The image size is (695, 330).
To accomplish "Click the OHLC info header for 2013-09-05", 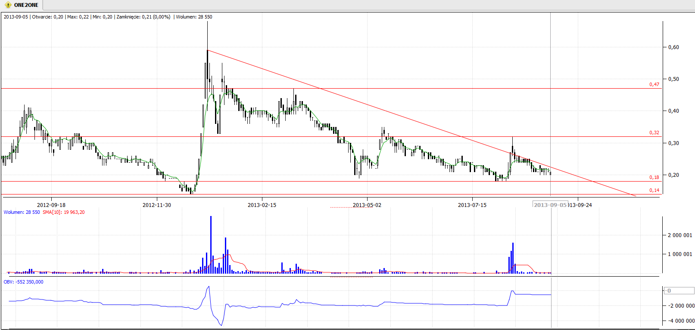I will click(108, 17).
